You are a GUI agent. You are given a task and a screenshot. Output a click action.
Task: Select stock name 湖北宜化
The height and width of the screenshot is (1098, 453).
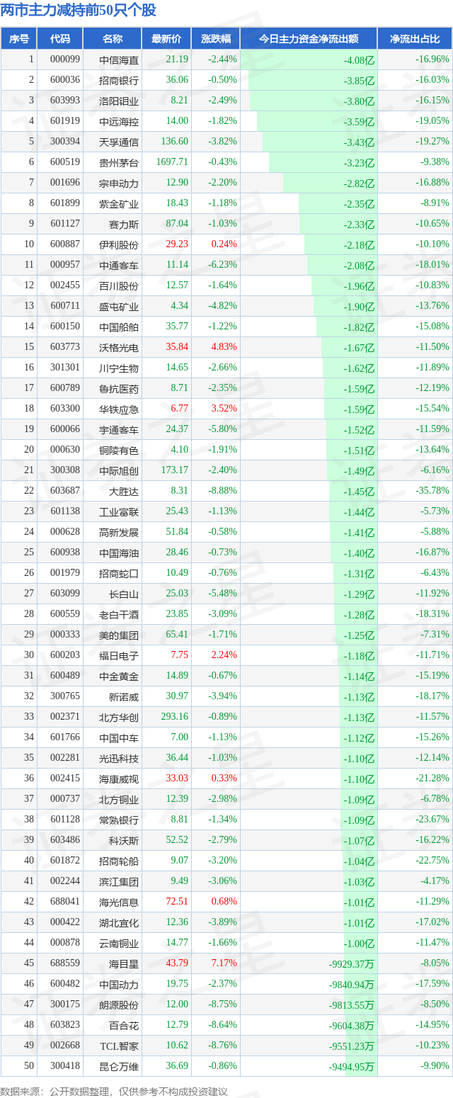119,922
